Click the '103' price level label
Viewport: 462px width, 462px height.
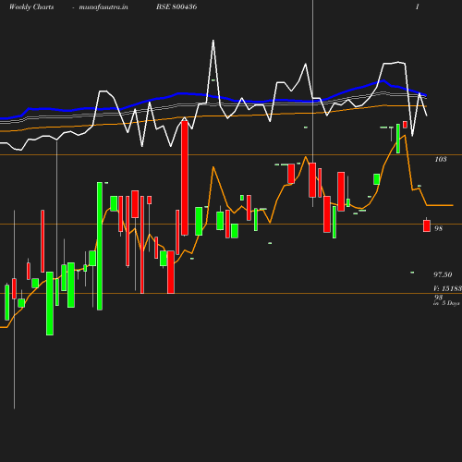pos(441,159)
